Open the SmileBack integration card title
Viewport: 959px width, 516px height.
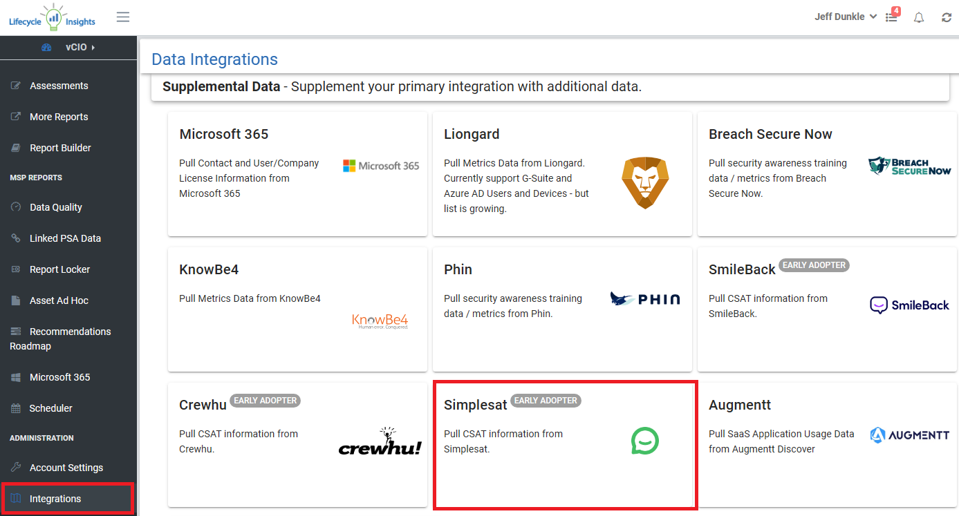[x=742, y=269]
